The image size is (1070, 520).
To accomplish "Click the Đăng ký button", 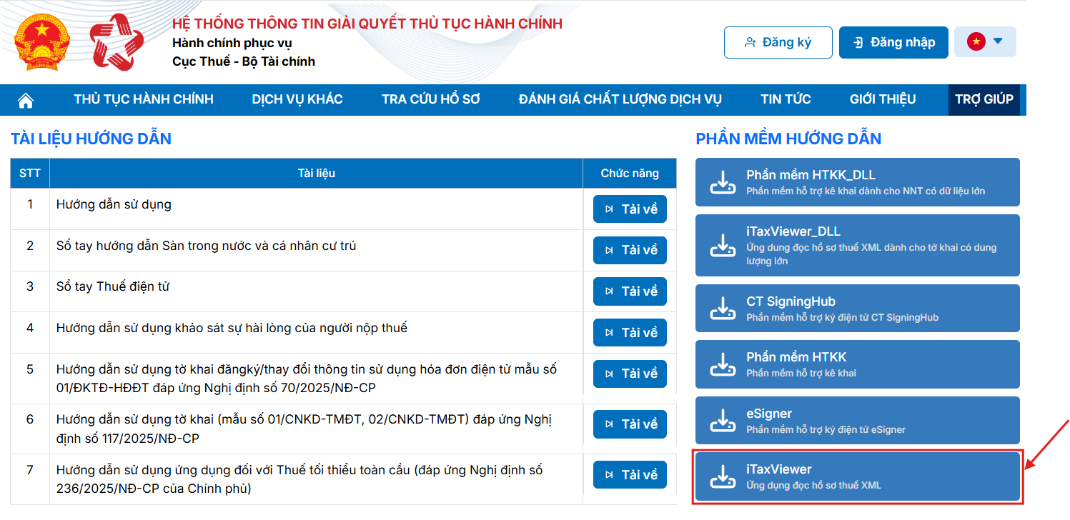I will click(778, 42).
